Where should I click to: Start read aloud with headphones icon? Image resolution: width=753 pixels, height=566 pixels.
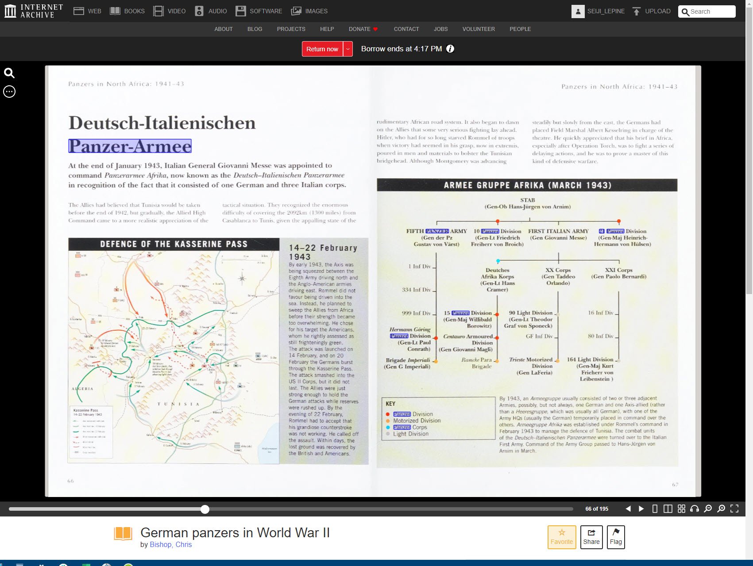tap(695, 509)
